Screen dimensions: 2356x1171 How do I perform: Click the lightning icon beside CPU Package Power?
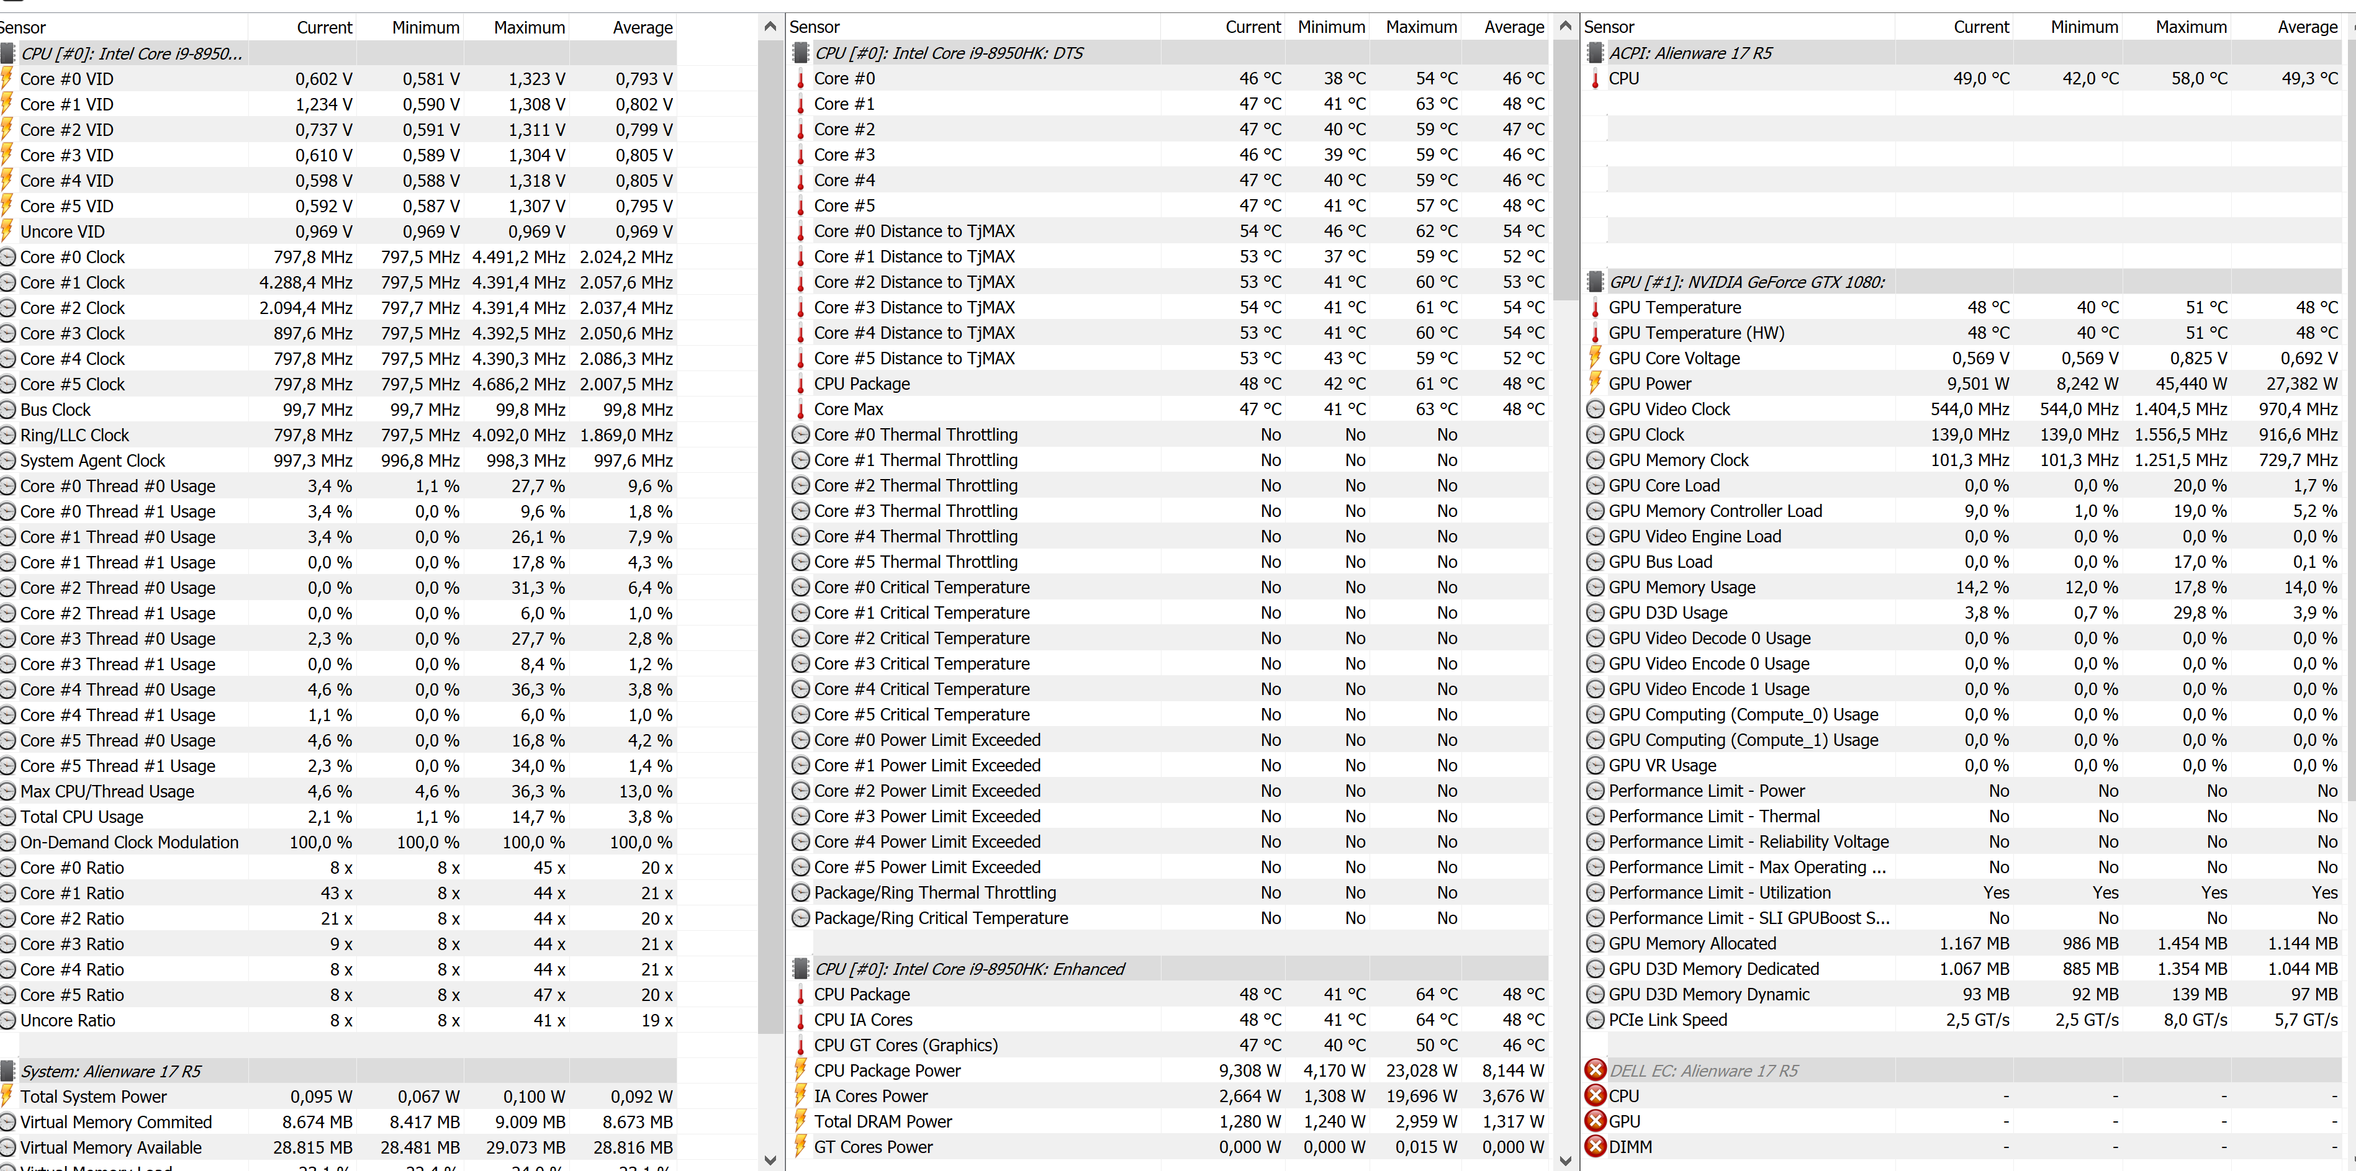click(x=800, y=1069)
